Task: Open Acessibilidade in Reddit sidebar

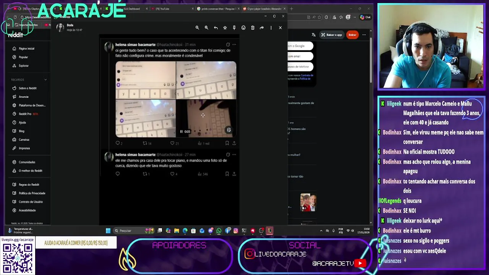Action: [27, 210]
